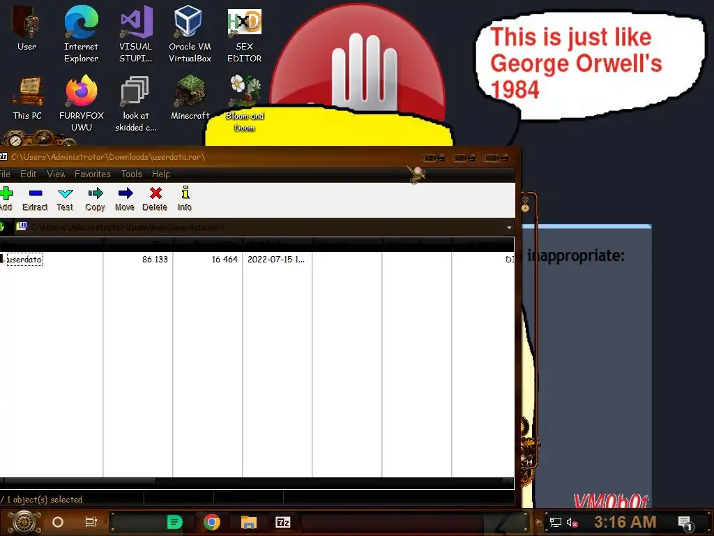Screen dimensions: 714x536
Task: Click the 7z icon in window title bar
Action: [3, 157]
